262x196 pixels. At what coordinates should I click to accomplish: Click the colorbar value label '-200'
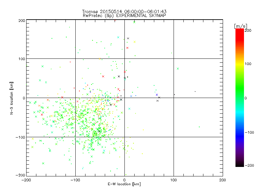click(x=250, y=165)
